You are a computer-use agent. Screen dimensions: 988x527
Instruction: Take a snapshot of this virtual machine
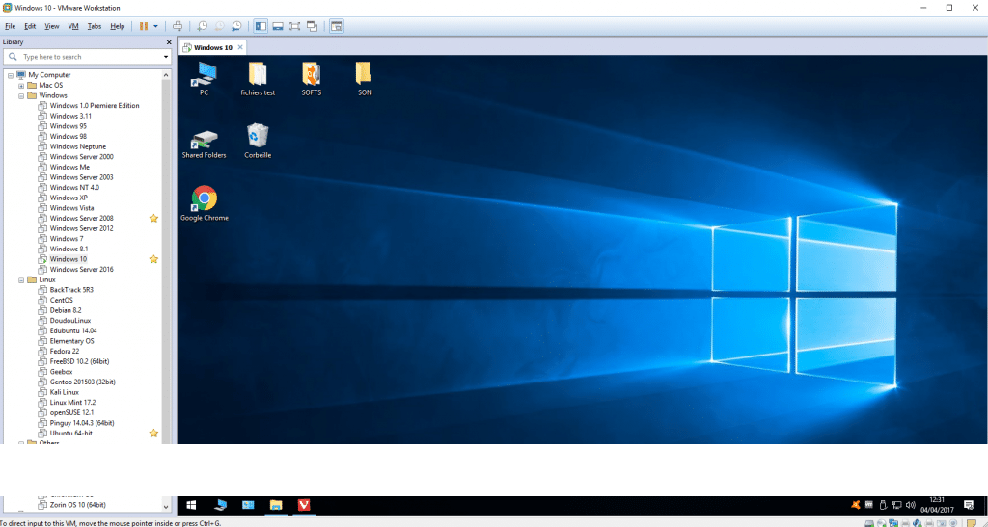tap(203, 26)
